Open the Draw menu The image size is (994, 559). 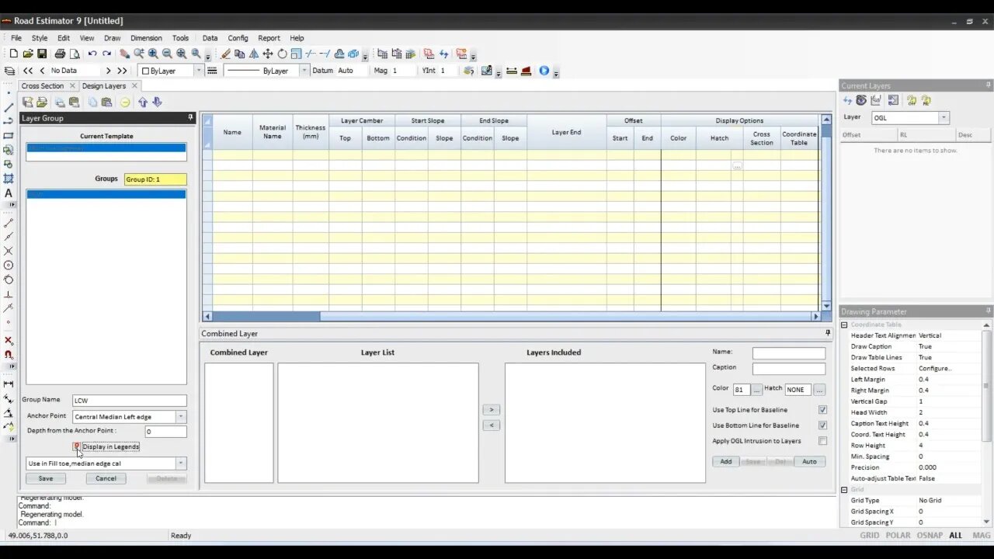(113, 38)
